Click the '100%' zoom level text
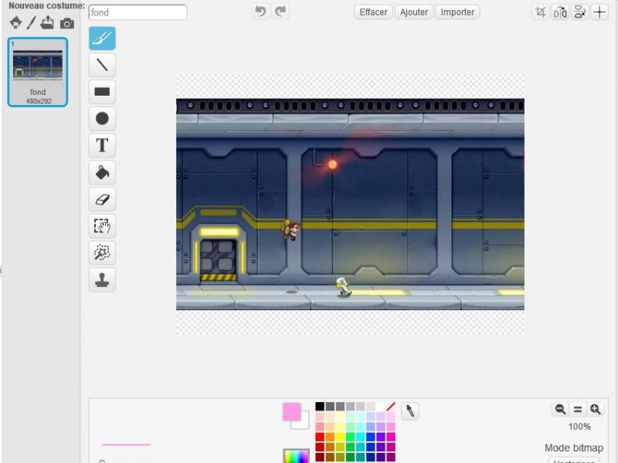The width and height of the screenshot is (618, 463). point(579,427)
